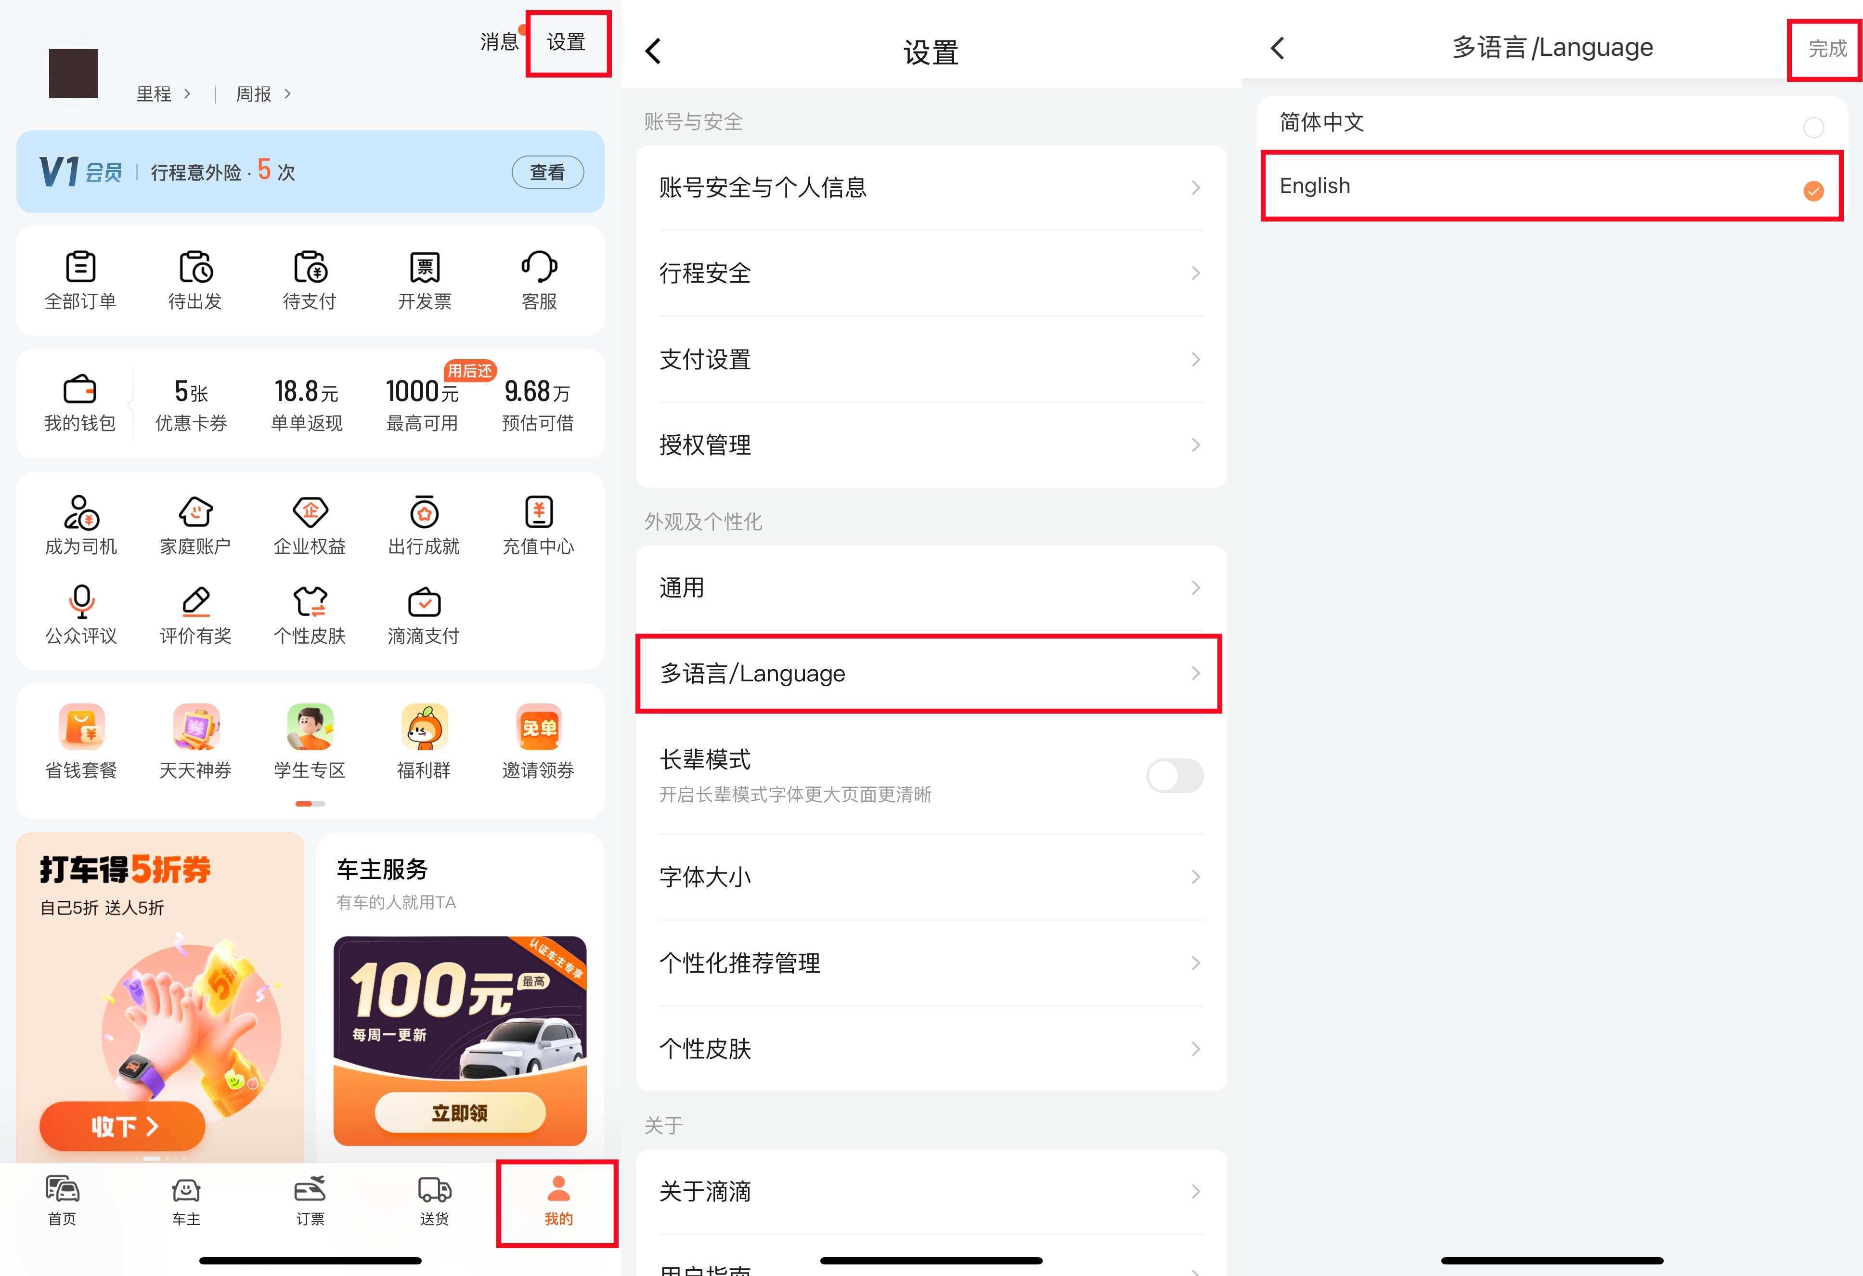This screenshot has width=1863, height=1276.
Task: Tap the 福利群 fox mascot icon
Action: coord(424,728)
